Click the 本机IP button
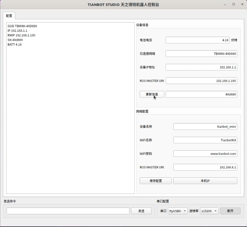Image resolution: width=247 pixels, height=227 pixels. coord(205,181)
